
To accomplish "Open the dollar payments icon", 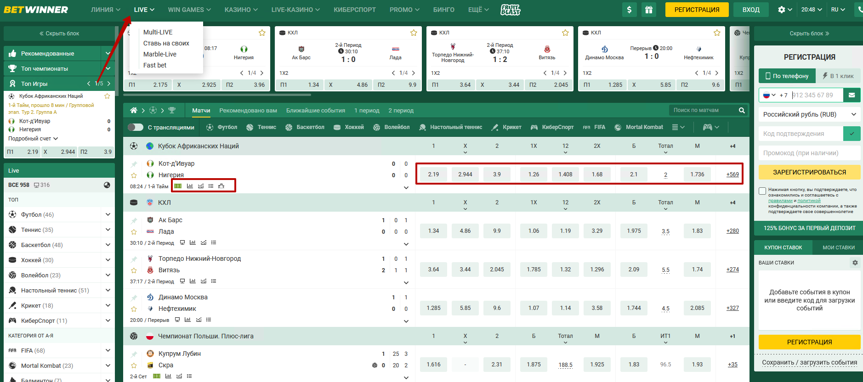I will (x=629, y=10).
